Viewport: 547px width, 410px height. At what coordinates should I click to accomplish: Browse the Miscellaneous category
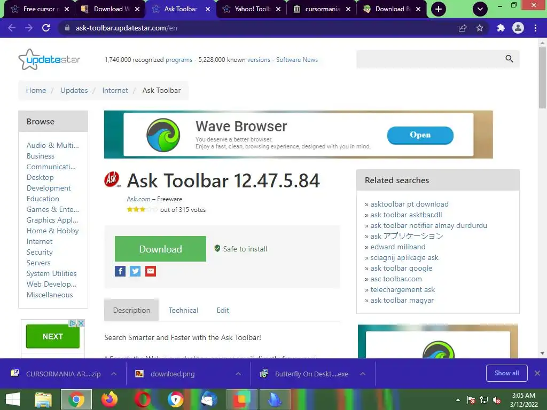click(x=50, y=295)
